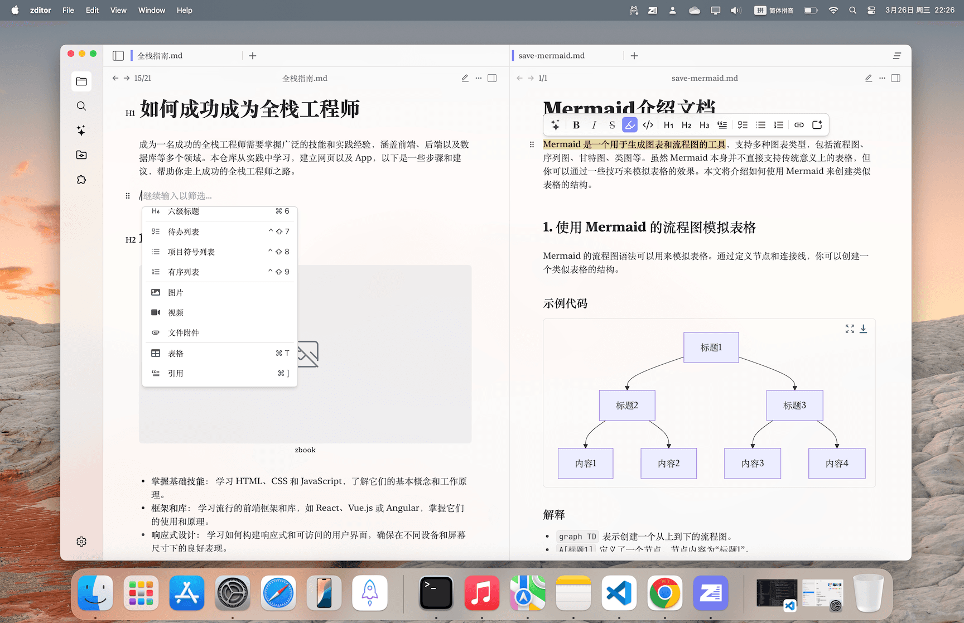The image size is (964, 623).
Task: Toggle right panel in 全栈指南.md pane
Action: pyautogui.click(x=492, y=78)
